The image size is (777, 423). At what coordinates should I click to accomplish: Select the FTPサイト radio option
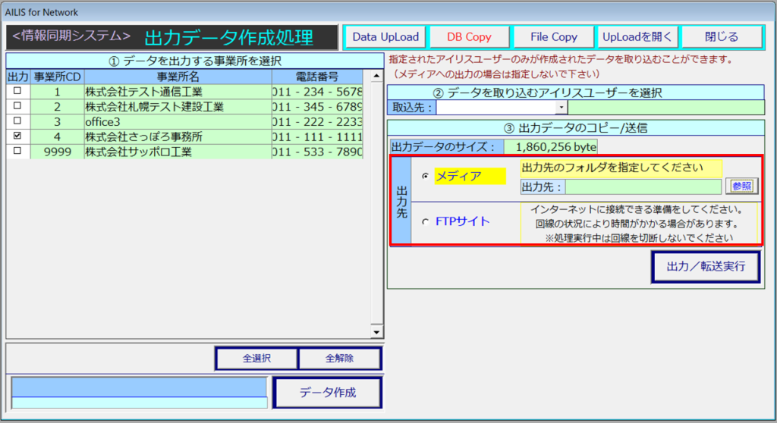pyautogui.click(x=425, y=221)
